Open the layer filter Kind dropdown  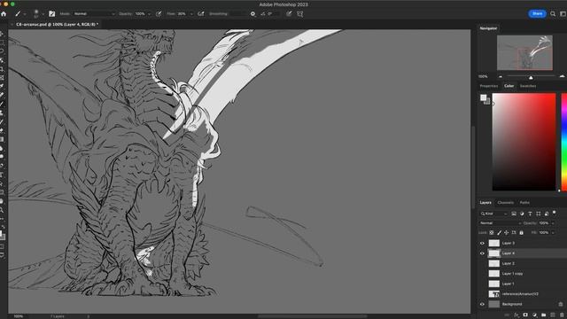[x=494, y=214]
